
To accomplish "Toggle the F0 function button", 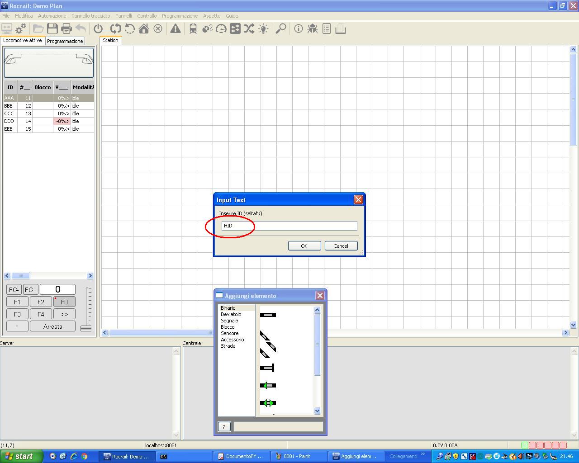I will tap(64, 302).
